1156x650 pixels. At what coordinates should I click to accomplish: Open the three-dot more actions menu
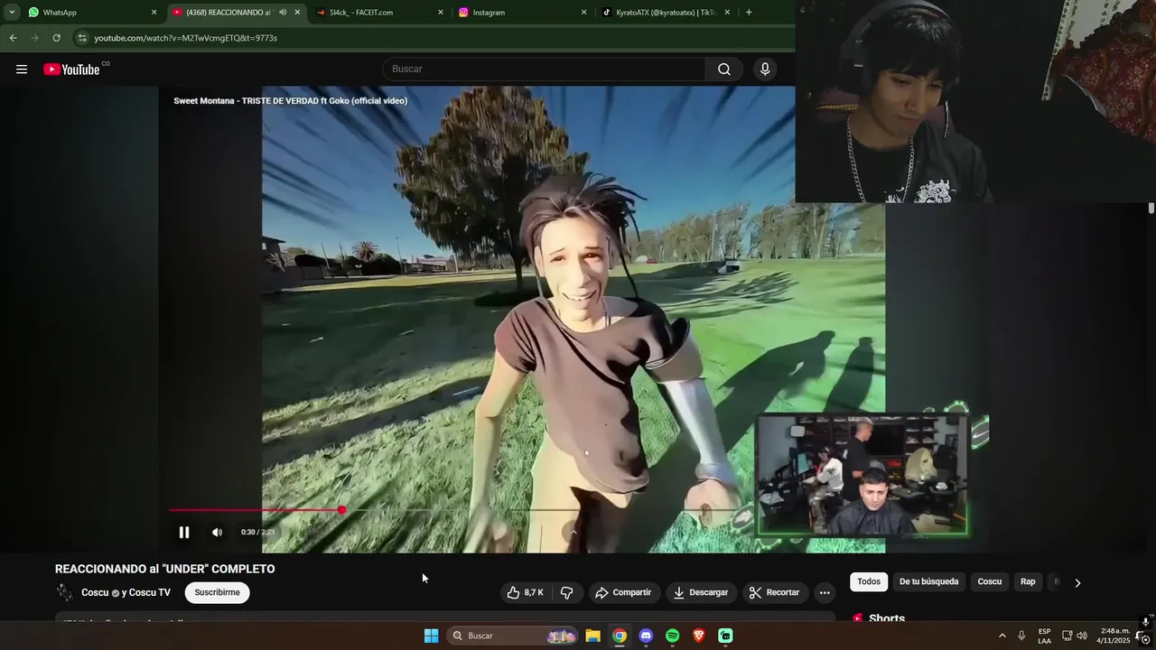[x=825, y=592]
